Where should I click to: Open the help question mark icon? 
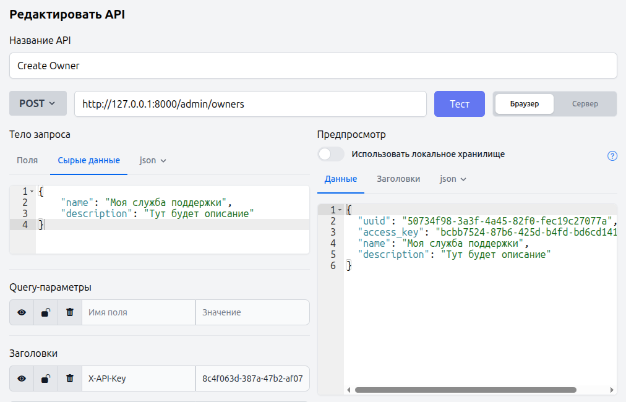(x=612, y=156)
